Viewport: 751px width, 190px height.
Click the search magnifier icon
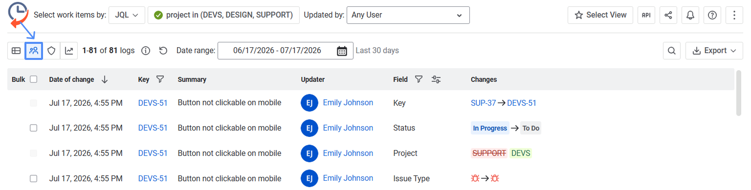[672, 51]
